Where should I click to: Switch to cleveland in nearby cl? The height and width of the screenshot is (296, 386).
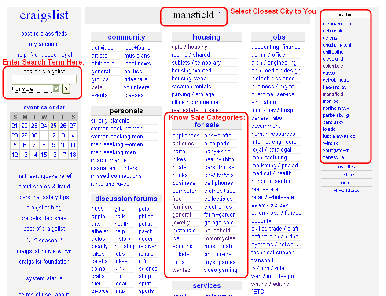[x=333, y=59]
